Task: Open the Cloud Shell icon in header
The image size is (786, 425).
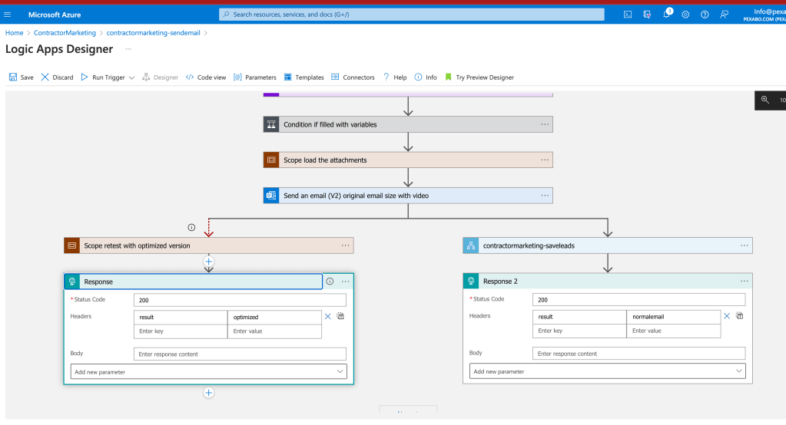Action: tap(628, 15)
